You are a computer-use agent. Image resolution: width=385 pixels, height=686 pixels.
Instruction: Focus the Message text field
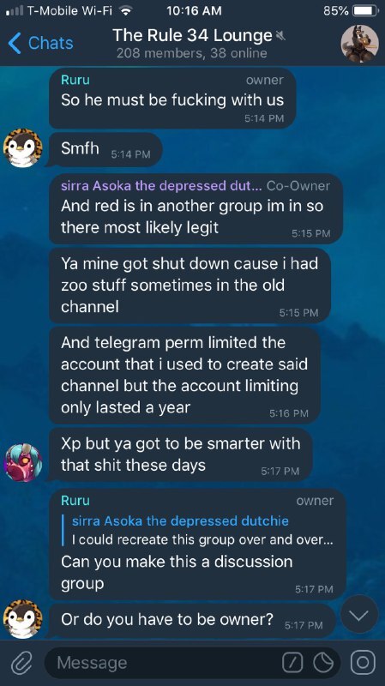166,663
